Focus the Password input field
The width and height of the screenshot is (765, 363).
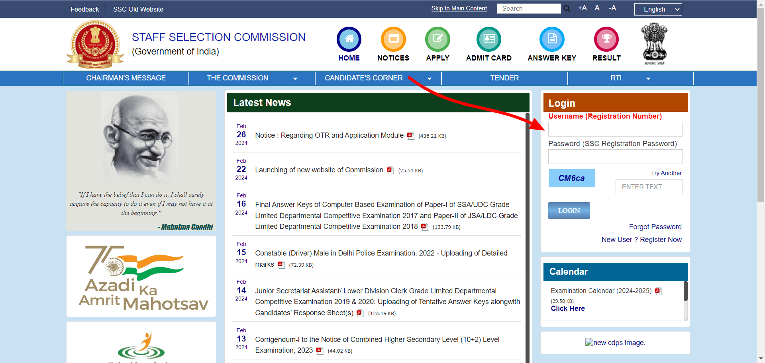click(x=615, y=157)
